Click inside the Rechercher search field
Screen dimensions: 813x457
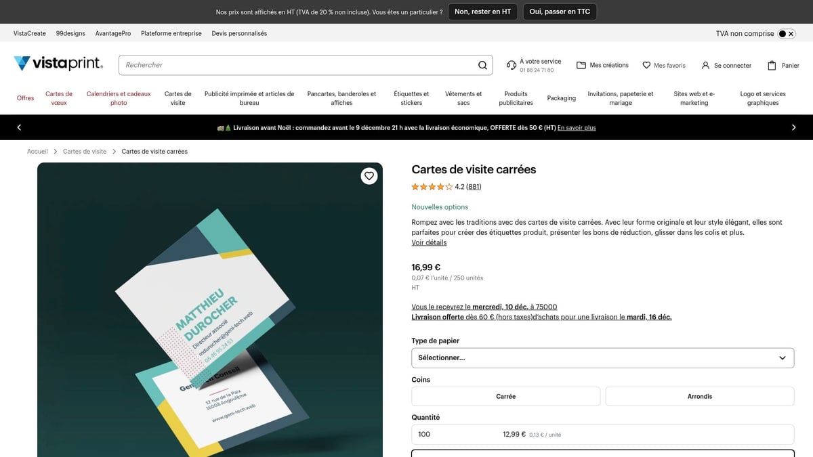(x=271, y=65)
